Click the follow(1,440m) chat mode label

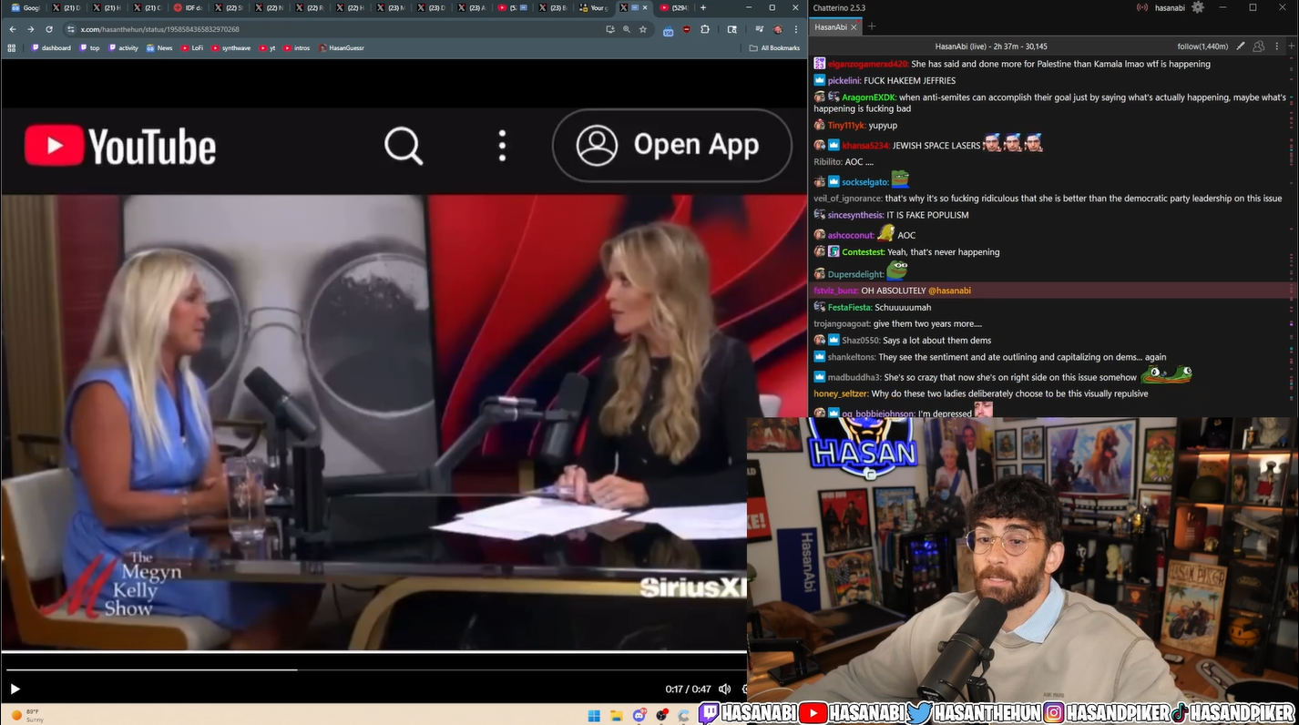[1202, 46]
